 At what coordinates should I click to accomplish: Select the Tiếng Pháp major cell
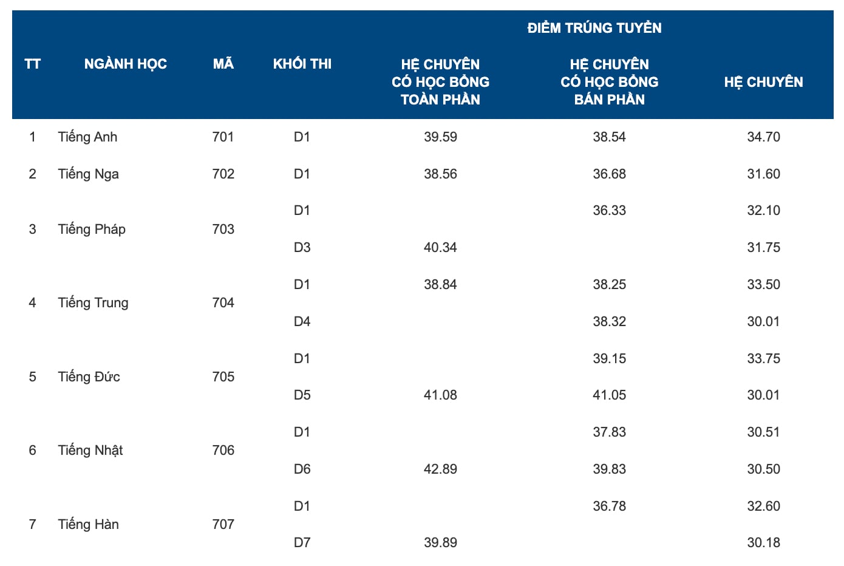92,230
